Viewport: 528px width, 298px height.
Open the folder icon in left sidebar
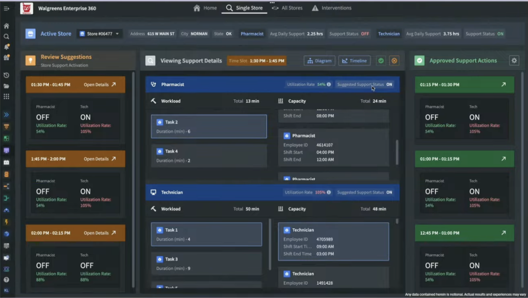[x=6, y=86]
